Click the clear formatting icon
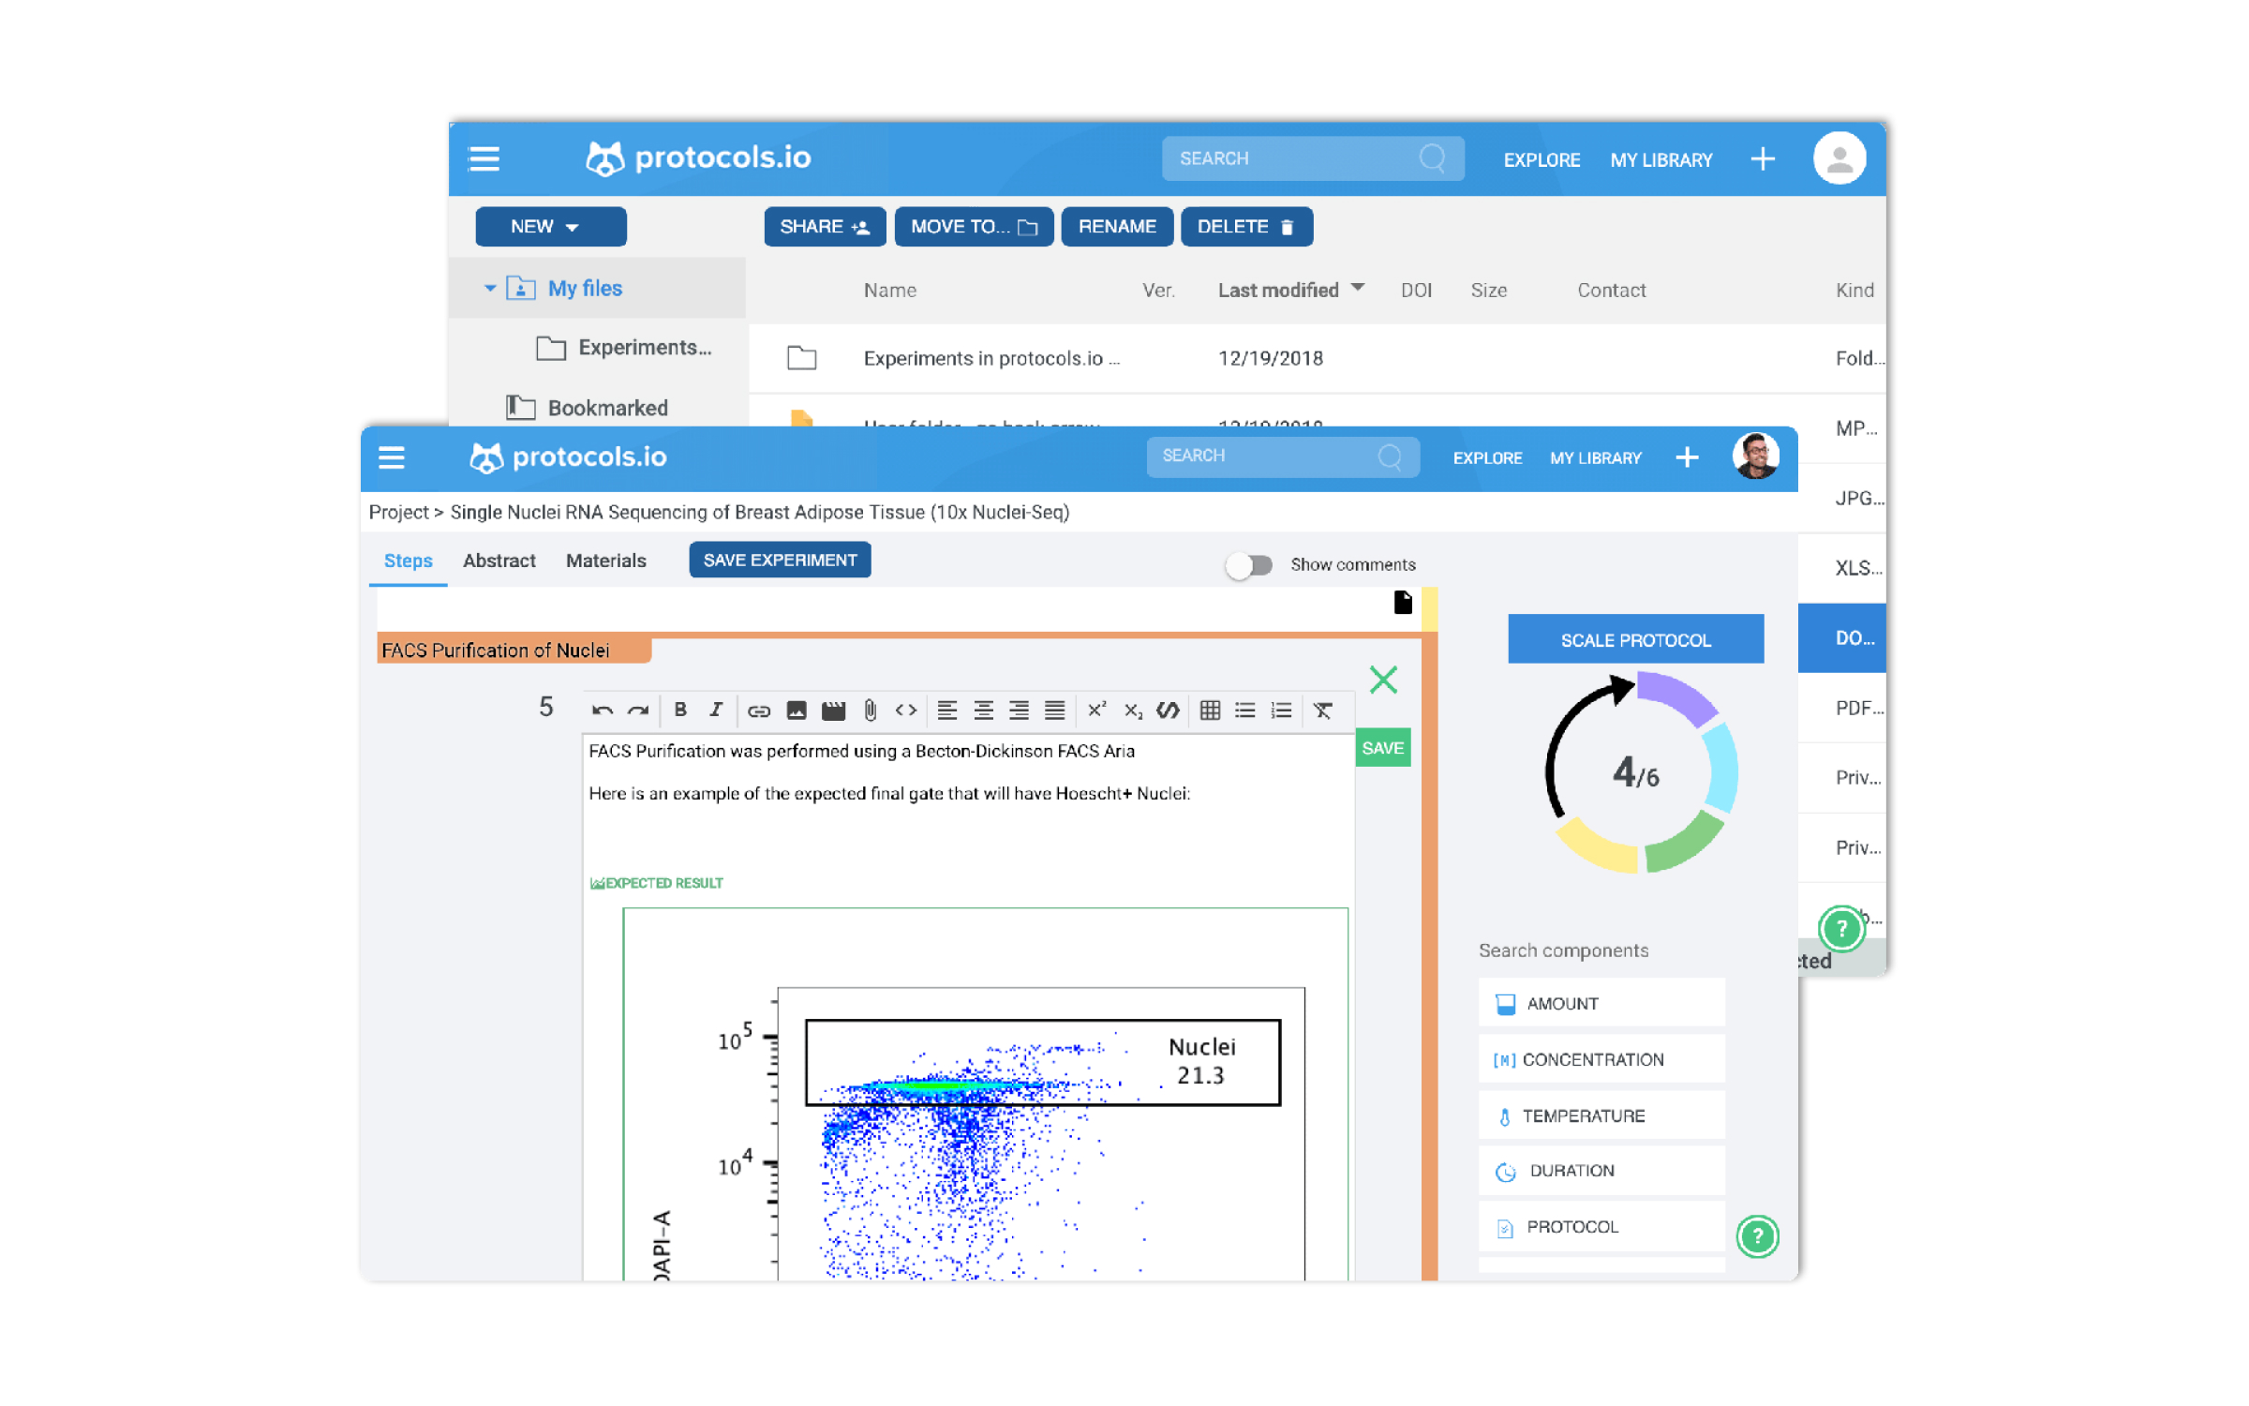Screen dimensions: 2249x1406 (1324, 710)
